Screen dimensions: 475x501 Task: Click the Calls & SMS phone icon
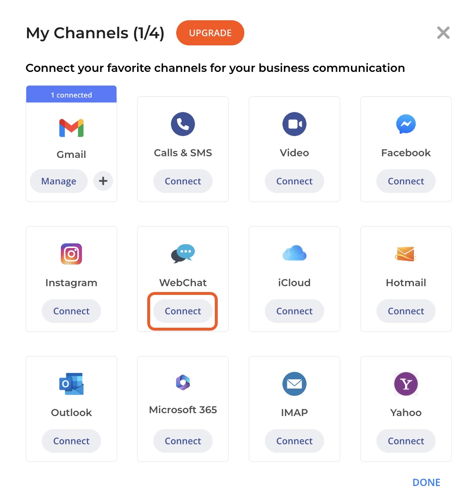click(183, 124)
